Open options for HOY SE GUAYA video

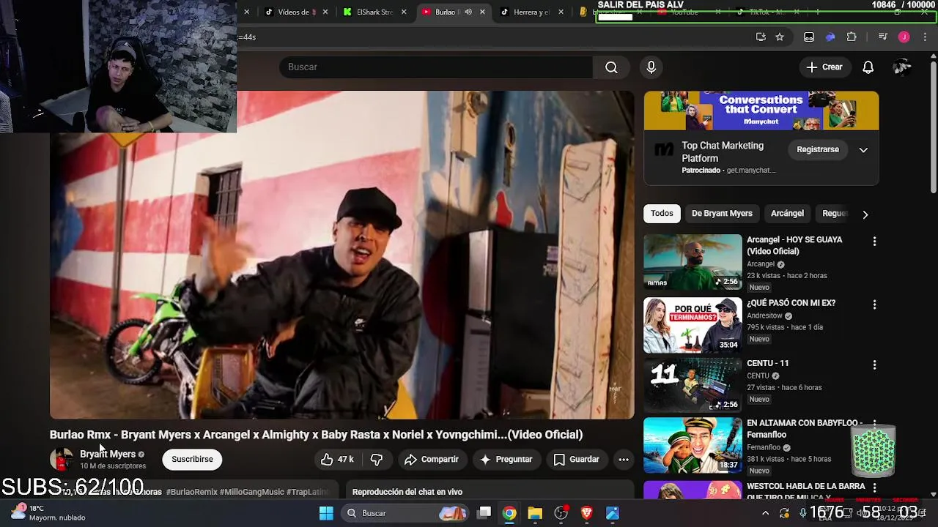pyautogui.click(x=874, y=242)
